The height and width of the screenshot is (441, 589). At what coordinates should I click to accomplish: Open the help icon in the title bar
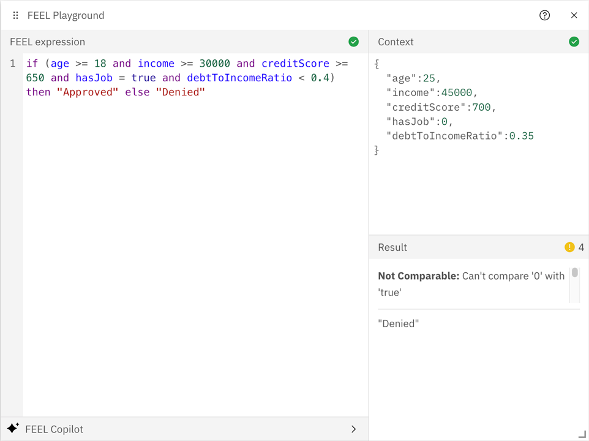click(x=544, y=15)
